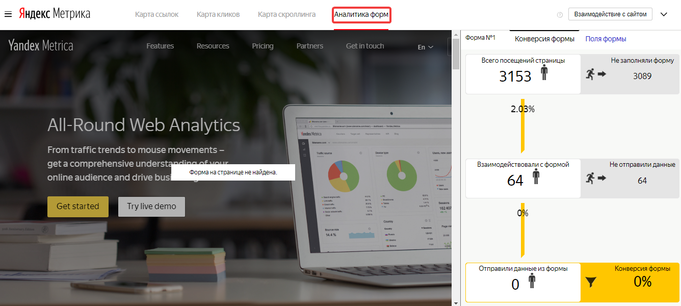Click the person icon under Отправили данные из формы
This screenshot has width=681, height=306.
532,281
